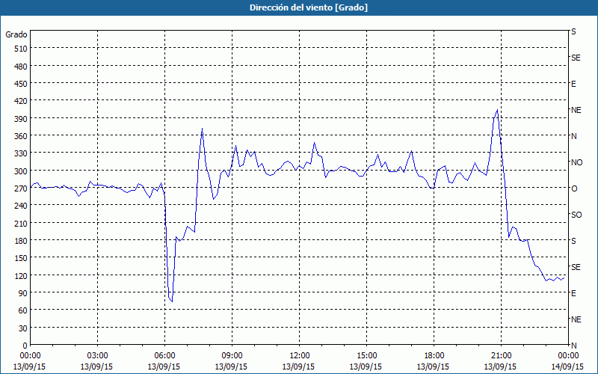
Task: Pick the 180 y-axis tick label
Action: (x=22, y=241)
